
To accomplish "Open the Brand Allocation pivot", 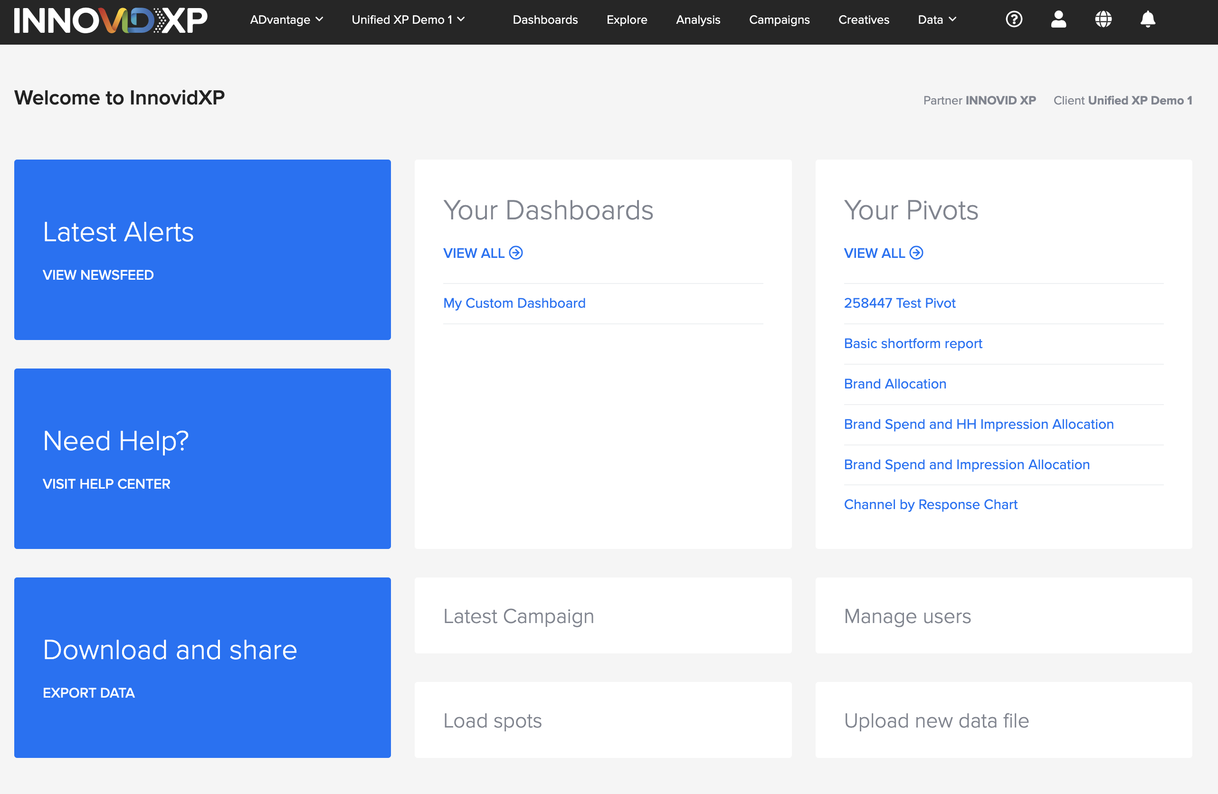I will click(x=894, y=384).
